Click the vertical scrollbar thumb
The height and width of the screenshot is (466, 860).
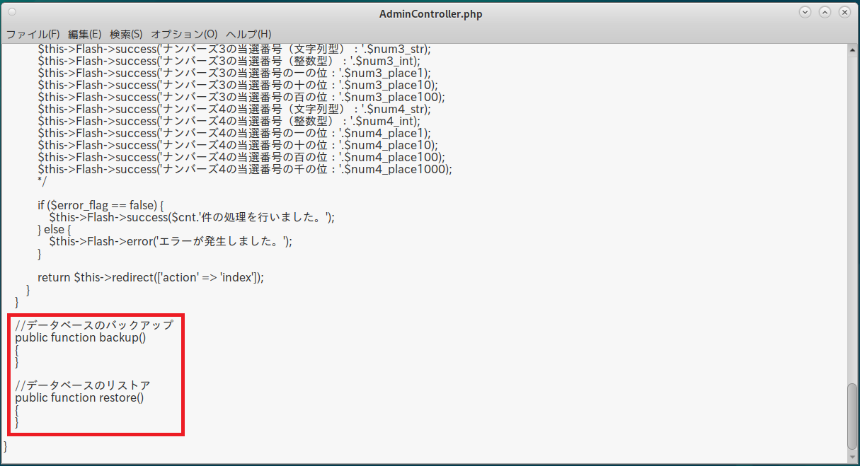pos(852,415)
